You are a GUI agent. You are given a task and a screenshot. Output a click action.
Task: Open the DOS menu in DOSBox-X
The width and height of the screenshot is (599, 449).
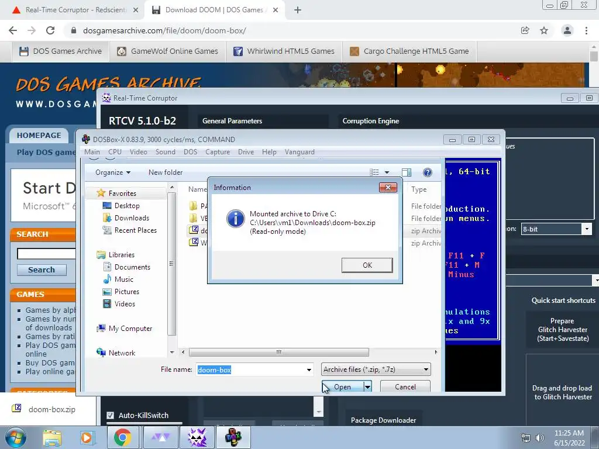[190, 151]
